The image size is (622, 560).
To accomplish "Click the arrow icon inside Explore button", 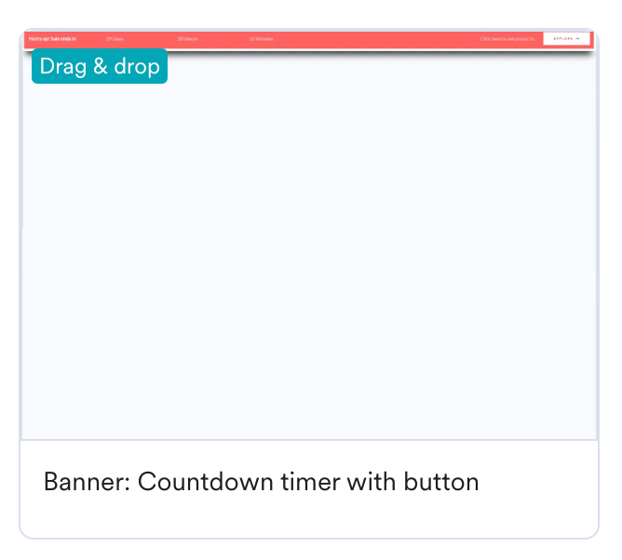I will pyautogui.click(x=578, y=39).
